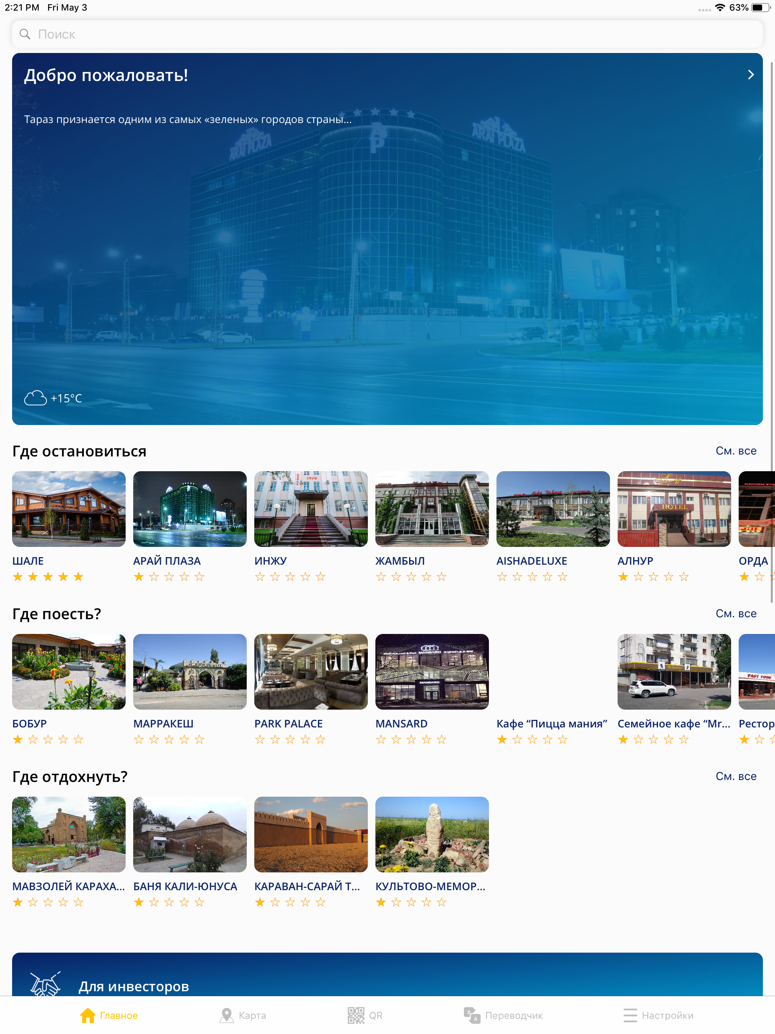Open the Для инвесторов banner
Screen dimensions: 775x1034
point(387,975)
